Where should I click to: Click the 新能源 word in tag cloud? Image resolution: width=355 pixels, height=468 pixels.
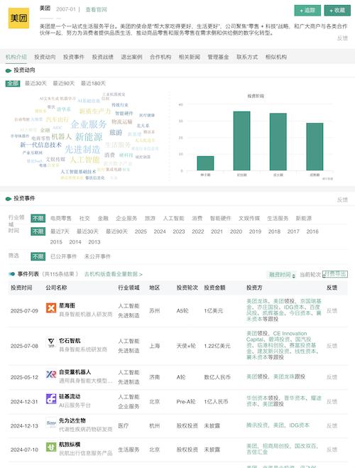(89, 137)
